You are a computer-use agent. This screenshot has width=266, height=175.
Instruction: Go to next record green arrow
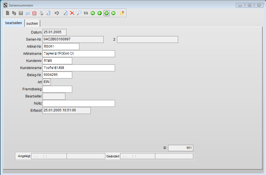[x=106, y=13]
